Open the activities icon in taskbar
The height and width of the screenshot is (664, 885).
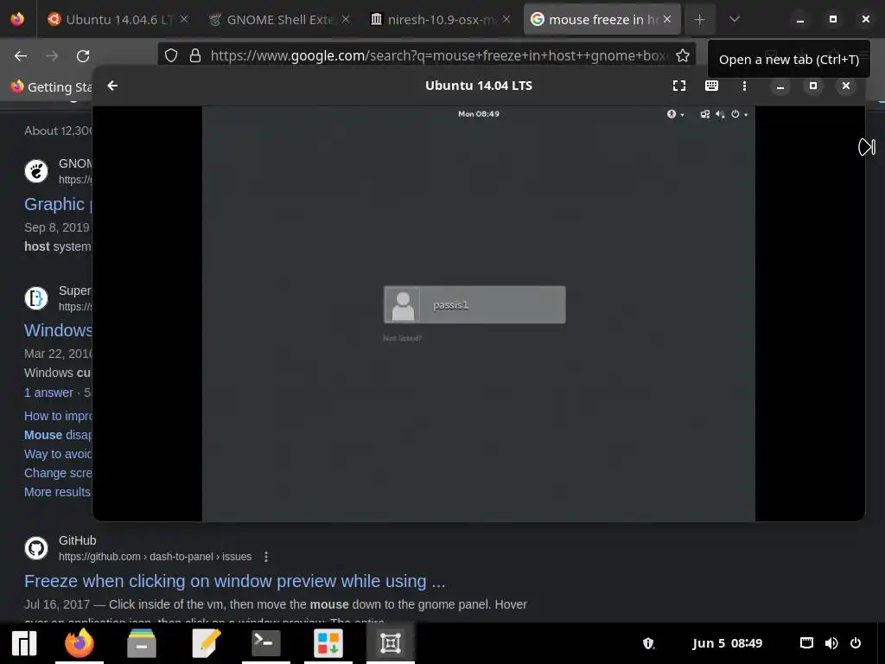(x=23, y=643)
